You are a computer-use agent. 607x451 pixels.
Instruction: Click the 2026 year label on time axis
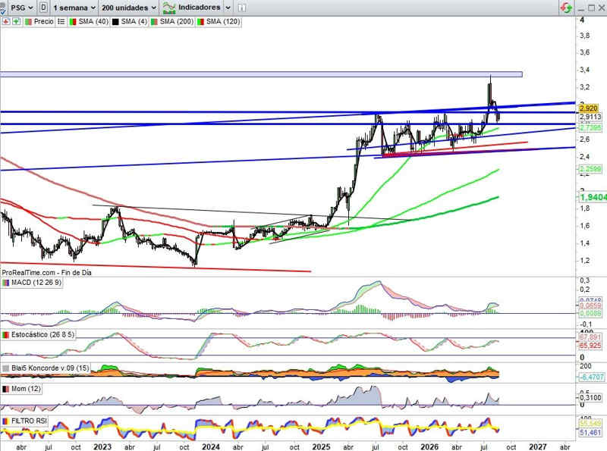[429, 446]
